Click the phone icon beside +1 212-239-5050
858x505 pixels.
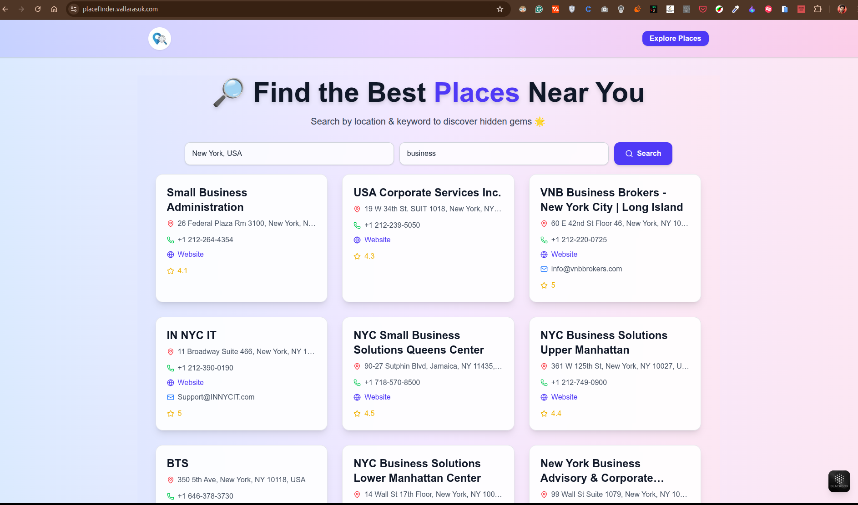(x=357, y=225)
